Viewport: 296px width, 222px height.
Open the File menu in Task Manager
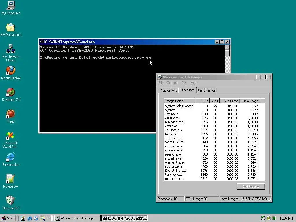[161, 83]
